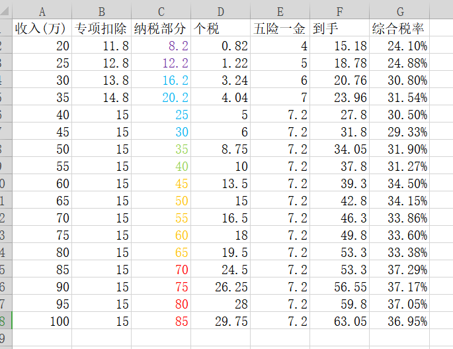This screenshot has width=453, height=349.
Task: Select deduction cell 13.8
Action: coord(101,79)
